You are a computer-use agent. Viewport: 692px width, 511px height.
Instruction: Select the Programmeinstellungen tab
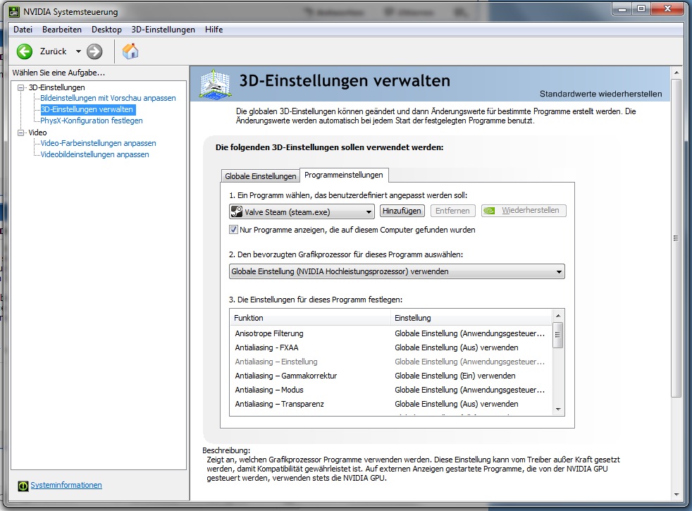(344, 176)
